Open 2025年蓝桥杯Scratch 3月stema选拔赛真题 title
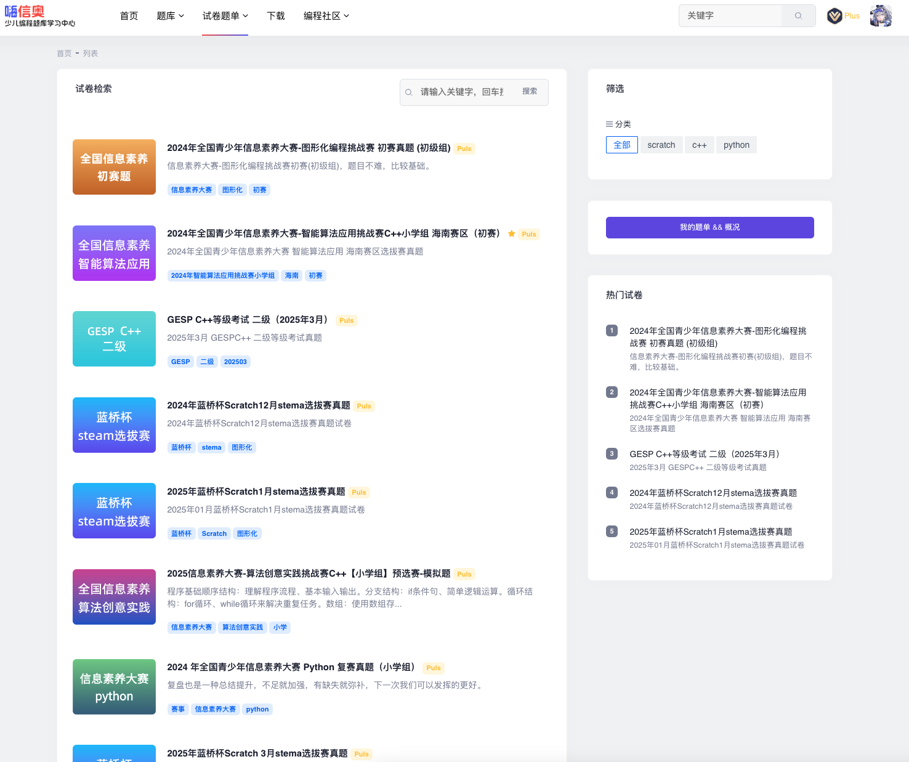 (x=257, y=753)
